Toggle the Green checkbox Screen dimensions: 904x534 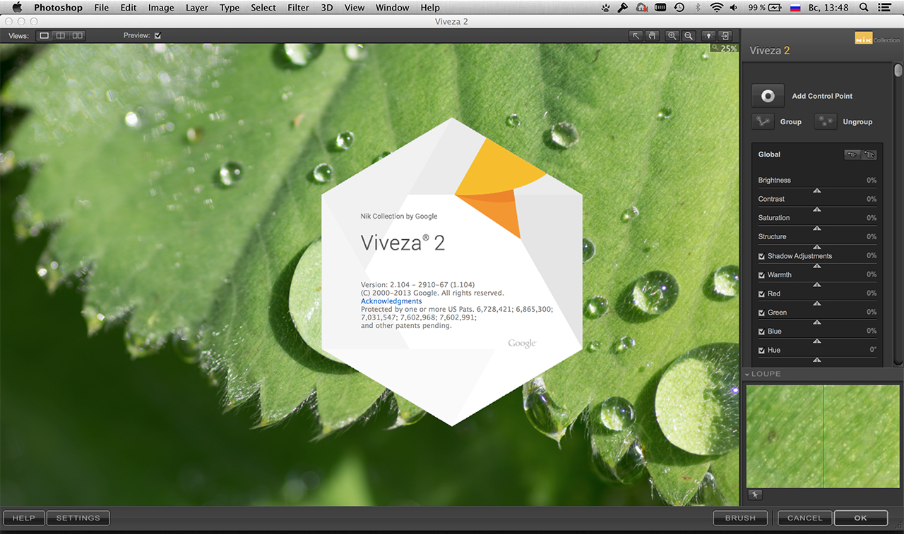point(761,312)
